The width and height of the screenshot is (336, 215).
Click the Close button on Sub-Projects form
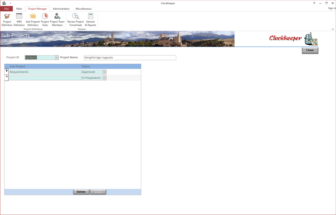point(310,50)
